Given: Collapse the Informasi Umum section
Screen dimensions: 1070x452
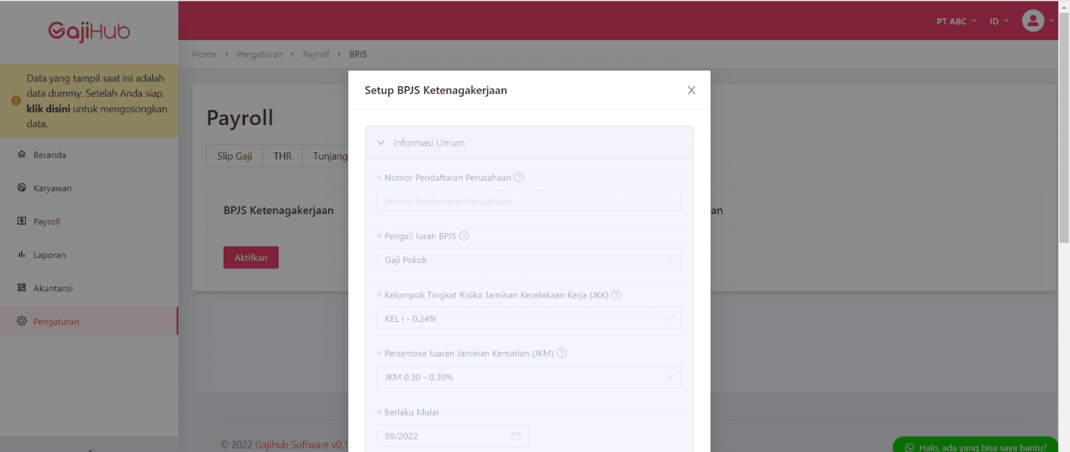Looking at the screenshot, I should (x=381, y=142).
